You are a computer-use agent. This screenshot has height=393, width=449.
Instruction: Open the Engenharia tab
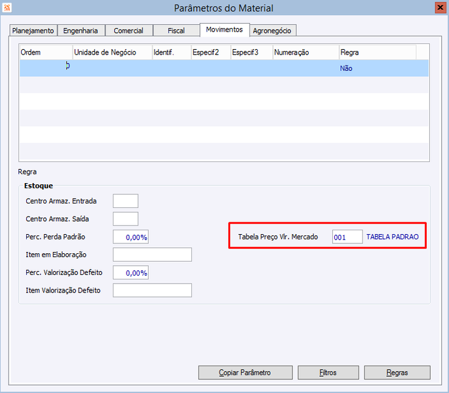point(81,30)
